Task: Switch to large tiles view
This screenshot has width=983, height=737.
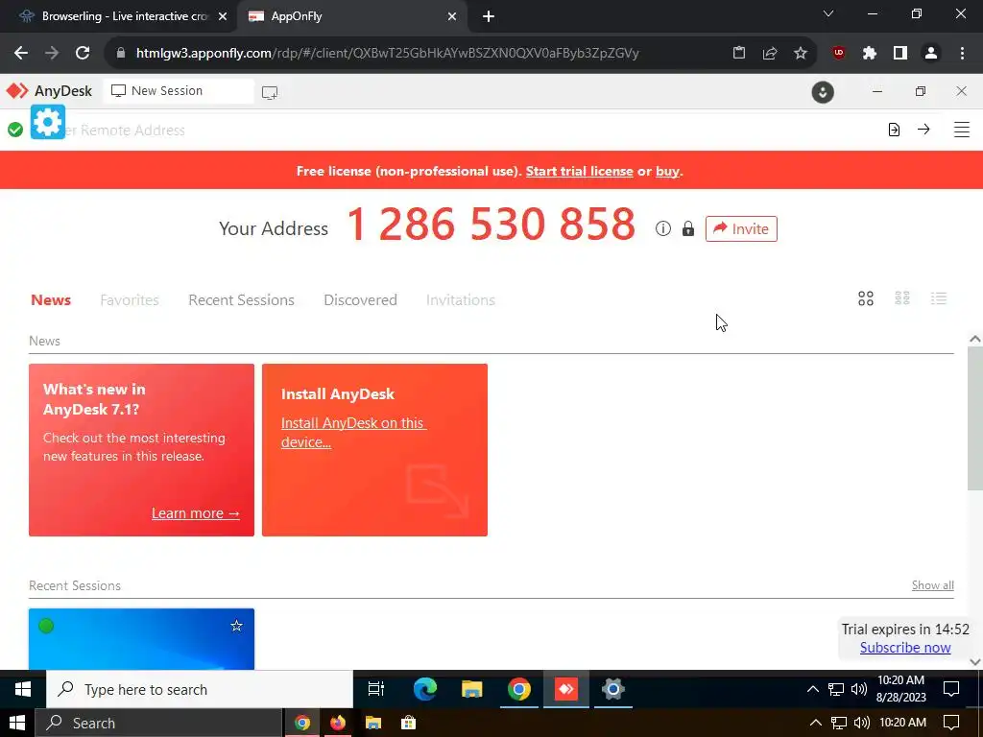Action: tap(866, 299)
